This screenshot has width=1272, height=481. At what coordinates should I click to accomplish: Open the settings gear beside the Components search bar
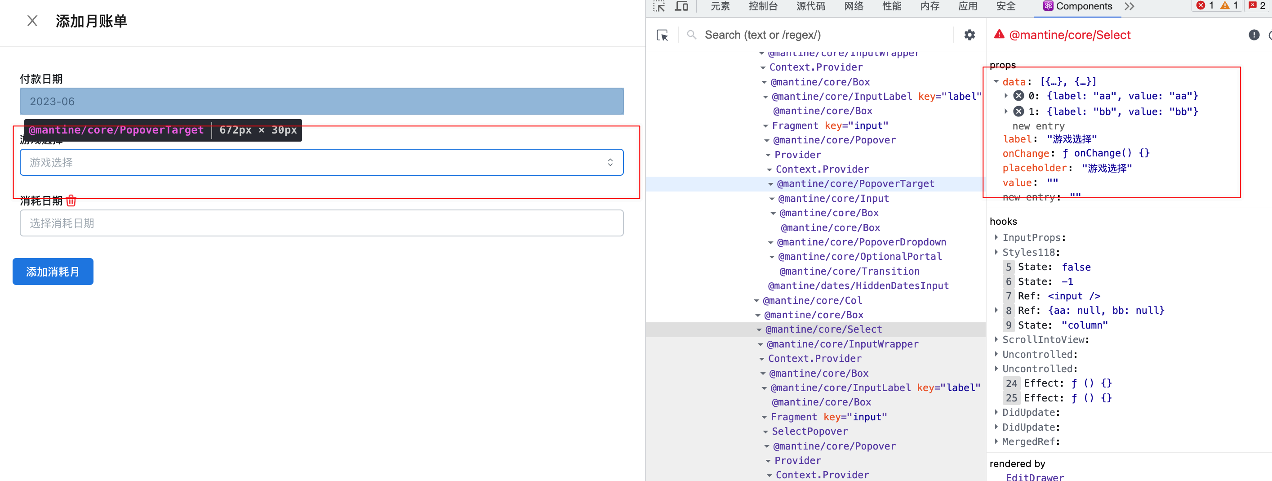970,35
